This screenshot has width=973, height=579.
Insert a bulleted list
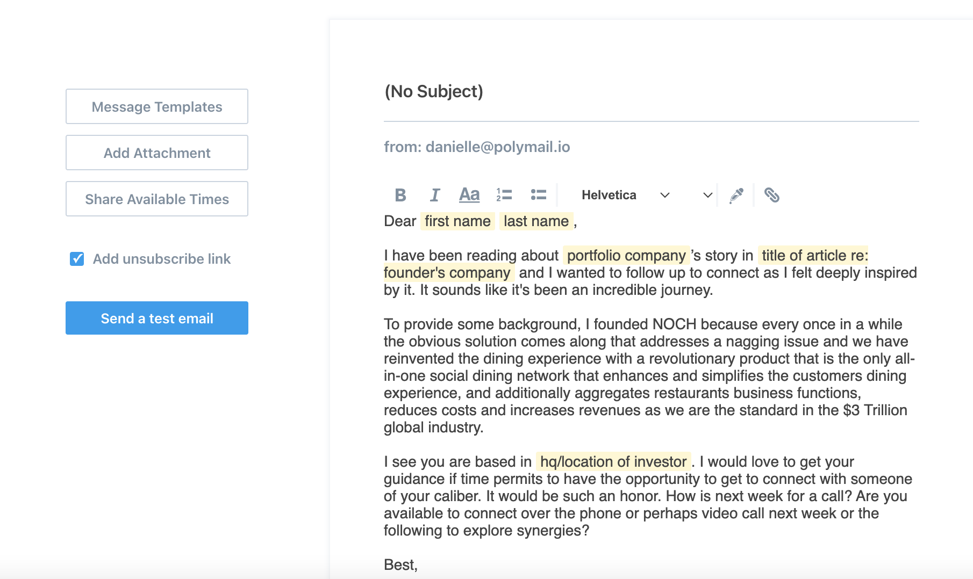[538, 195]
